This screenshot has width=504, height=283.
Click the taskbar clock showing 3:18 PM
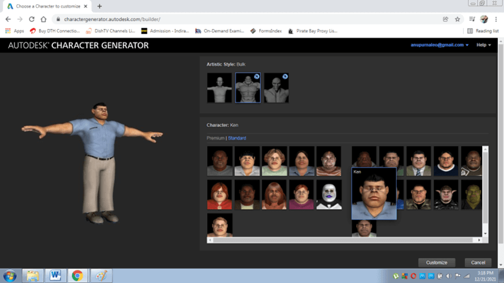click(x=485, y=276)
